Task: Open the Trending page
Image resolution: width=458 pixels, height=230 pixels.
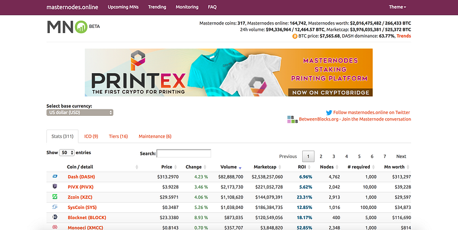Action: click(x=157, y=7)
